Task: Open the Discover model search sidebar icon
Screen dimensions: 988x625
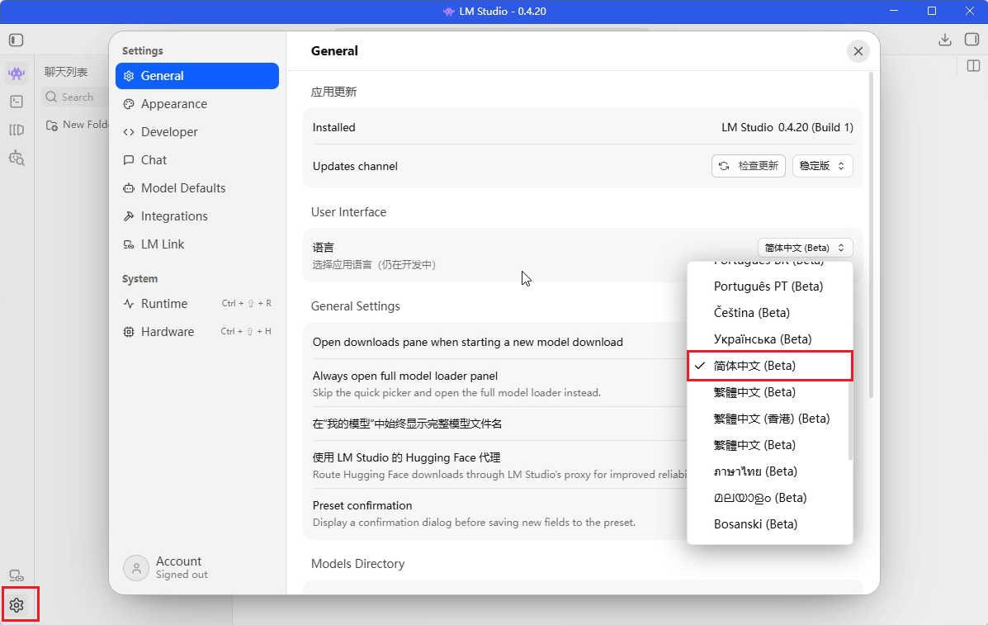Action: (x=17, y=158)
